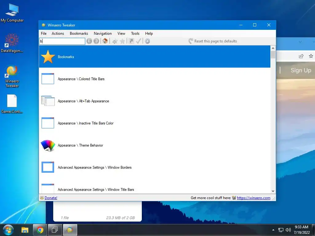Open the Bookmarks menu
Screen dimensions: 315x236
(79, 33)
